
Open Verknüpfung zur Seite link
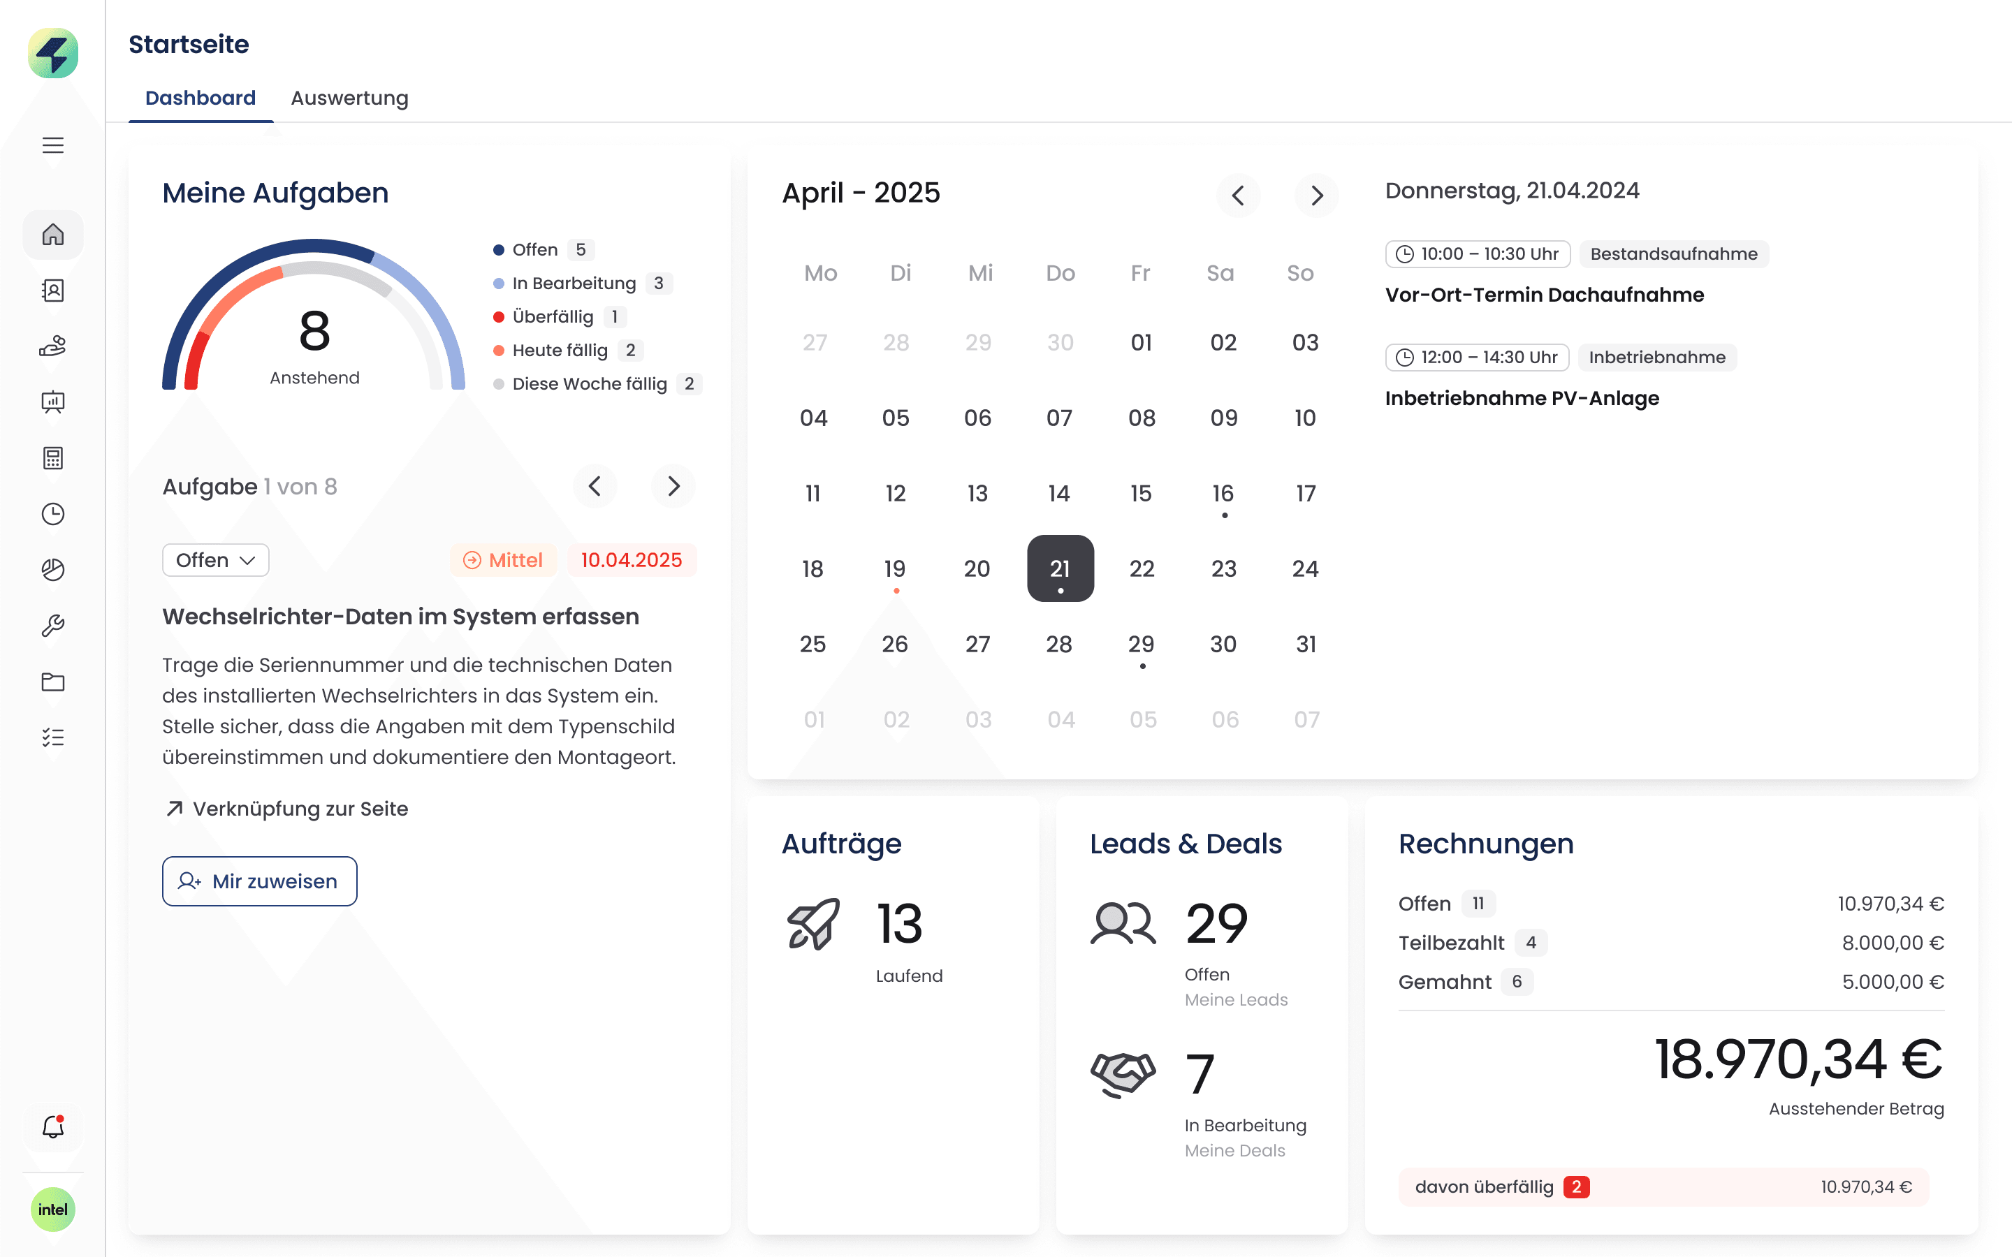287,809
